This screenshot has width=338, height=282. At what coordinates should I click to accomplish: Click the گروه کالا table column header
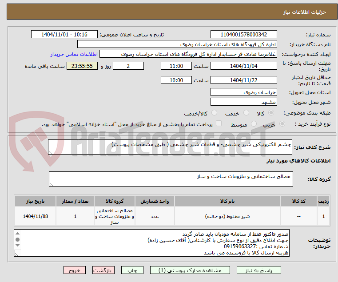click(x=115, y=201)
